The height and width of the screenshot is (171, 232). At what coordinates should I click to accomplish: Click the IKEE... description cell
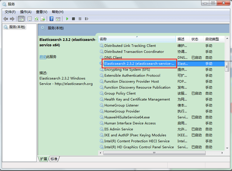click(x=182, y=135)
